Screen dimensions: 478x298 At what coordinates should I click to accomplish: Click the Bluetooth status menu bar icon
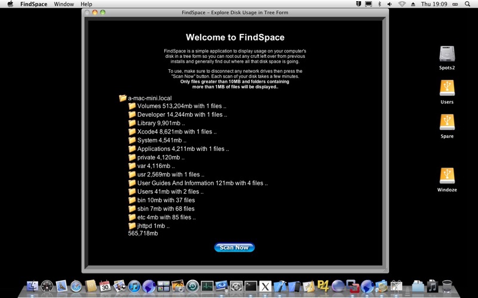(379, 4)
